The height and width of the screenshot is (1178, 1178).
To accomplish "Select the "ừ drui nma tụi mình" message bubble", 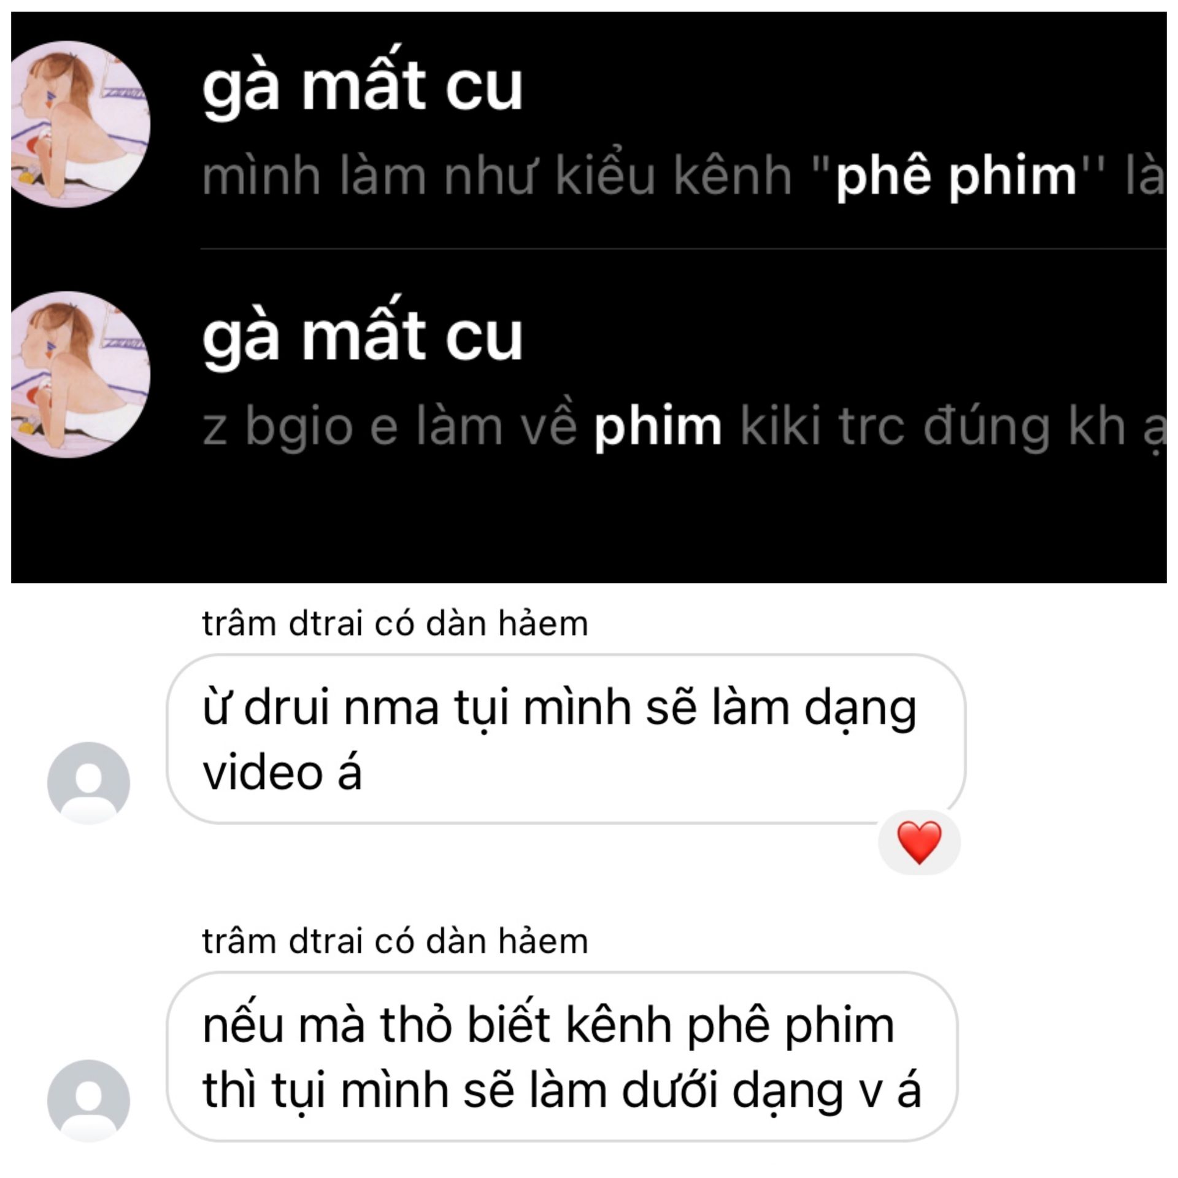I will [566, 739].
